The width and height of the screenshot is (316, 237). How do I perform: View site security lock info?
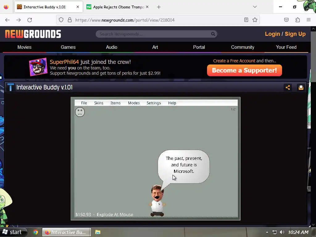coord(70,20)
